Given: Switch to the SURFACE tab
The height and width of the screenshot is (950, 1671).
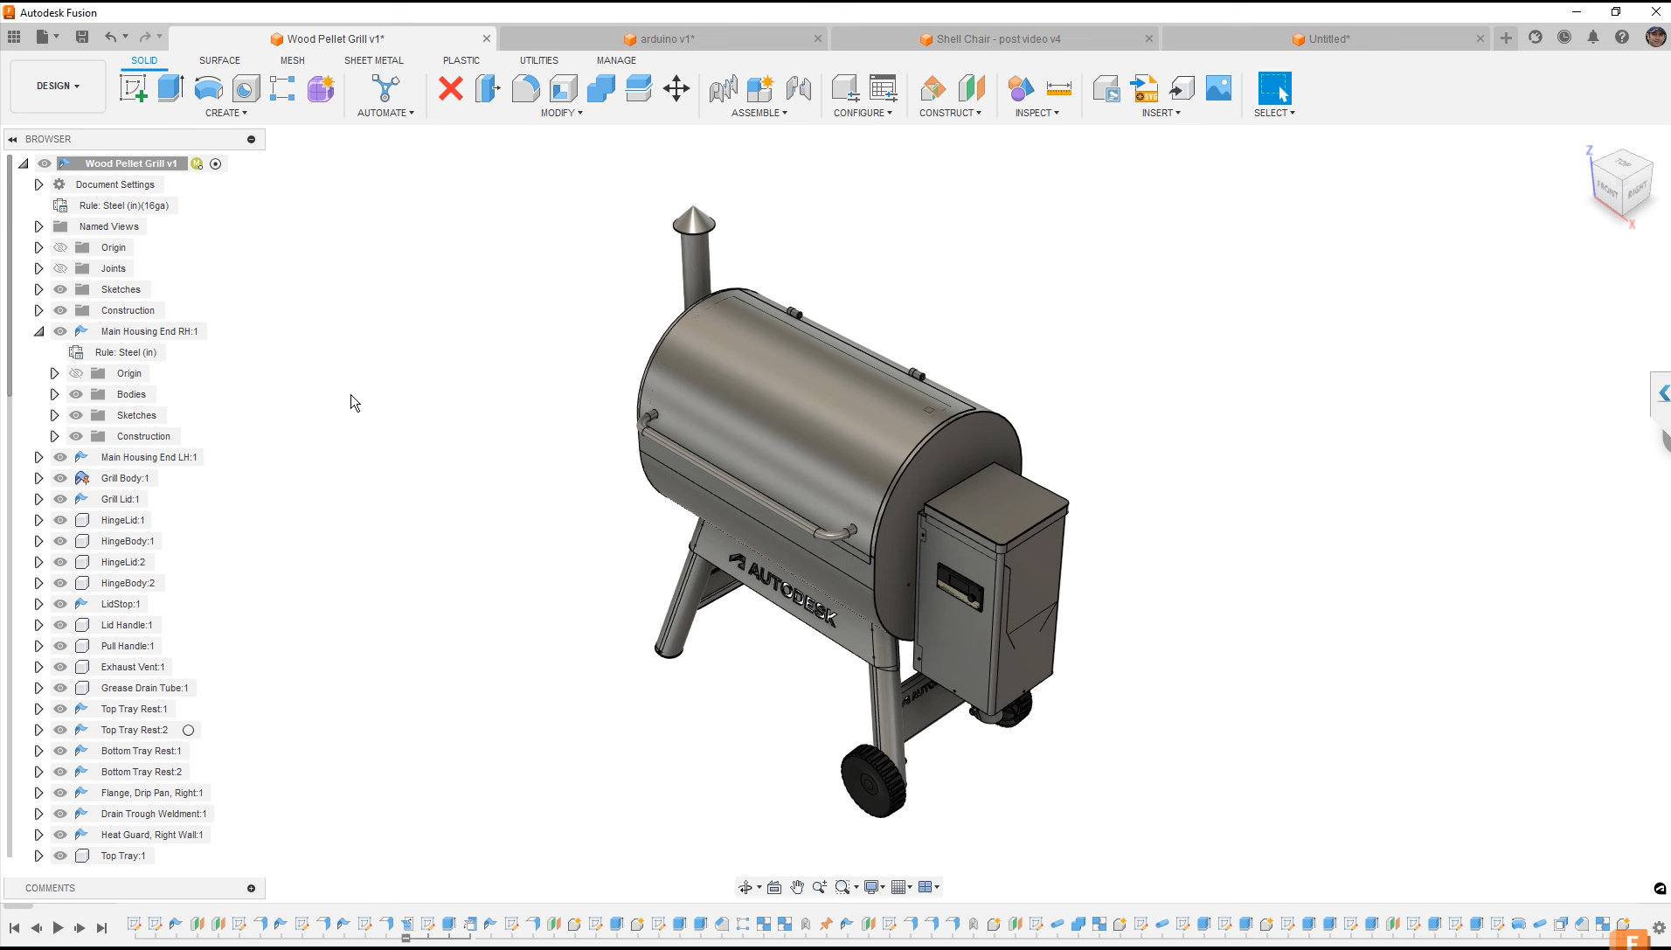Looking at the screenshot, I should (x=219, y=60).
